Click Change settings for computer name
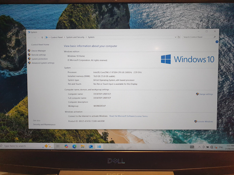Viewport: 234px width, 175px height. (x=206, y=94)
